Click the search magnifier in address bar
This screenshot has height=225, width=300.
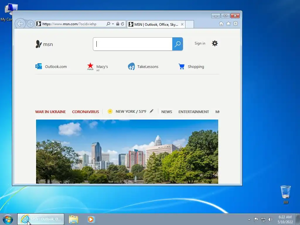(108, 24)
